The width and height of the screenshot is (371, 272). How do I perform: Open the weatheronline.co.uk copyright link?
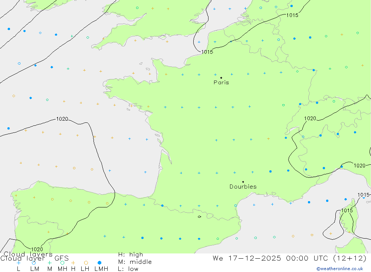[x=340, y=269]
